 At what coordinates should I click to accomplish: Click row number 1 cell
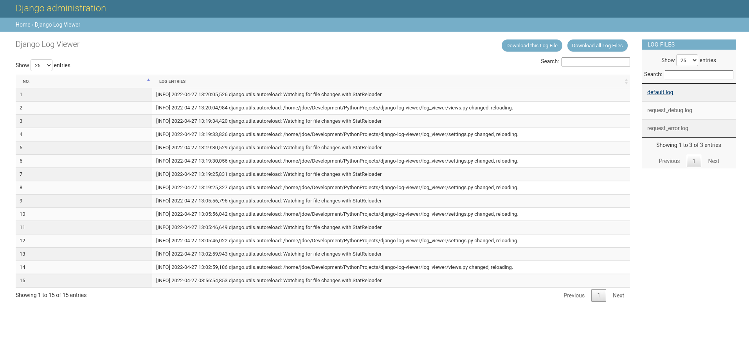click(x=84, y=95)
